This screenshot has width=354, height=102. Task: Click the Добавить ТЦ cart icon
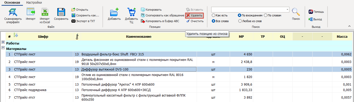coord(131,12)
